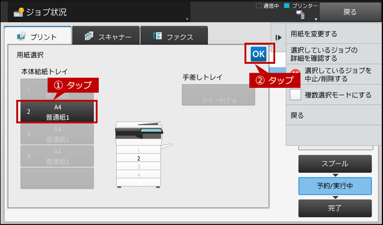Image resolution: width=383 pixels, height=225 pixels.
Task: Switch to the ファクス tab
Action: click(174, 35)
